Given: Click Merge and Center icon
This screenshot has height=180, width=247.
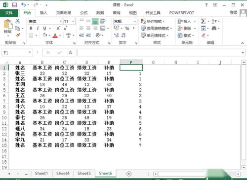Looking at the screenshot, I should coord(103,28).
